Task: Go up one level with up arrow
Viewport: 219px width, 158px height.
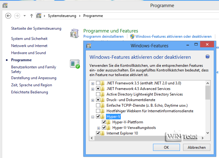Action: pos(32,16)
